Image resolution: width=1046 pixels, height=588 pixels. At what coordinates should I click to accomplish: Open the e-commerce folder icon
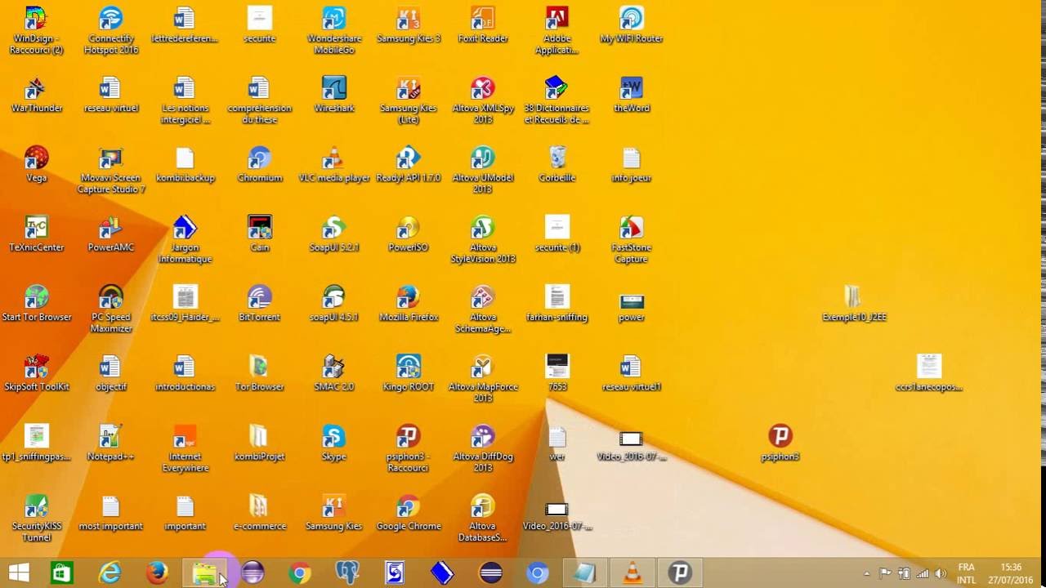(x=259, y=512)
